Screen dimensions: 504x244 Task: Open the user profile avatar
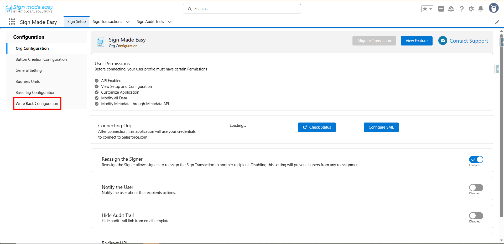click(493, 8)
